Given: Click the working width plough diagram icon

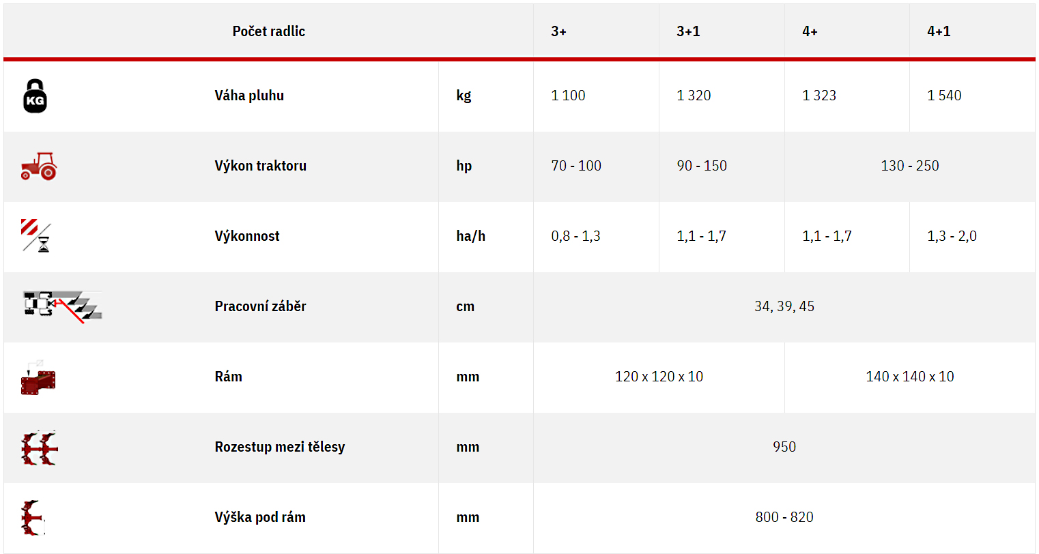Looking at the screenshot, I should click(x=62, y=306).
